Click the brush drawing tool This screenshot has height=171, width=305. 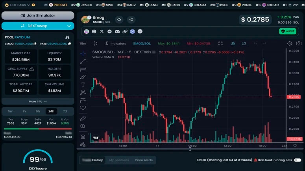(x=83, y=77)
